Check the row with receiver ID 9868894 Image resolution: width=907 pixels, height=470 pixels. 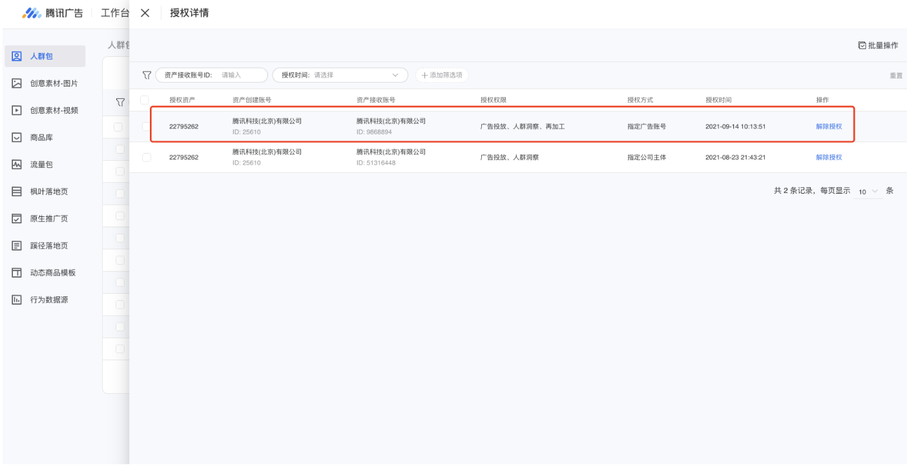click(x=147, y=127)
